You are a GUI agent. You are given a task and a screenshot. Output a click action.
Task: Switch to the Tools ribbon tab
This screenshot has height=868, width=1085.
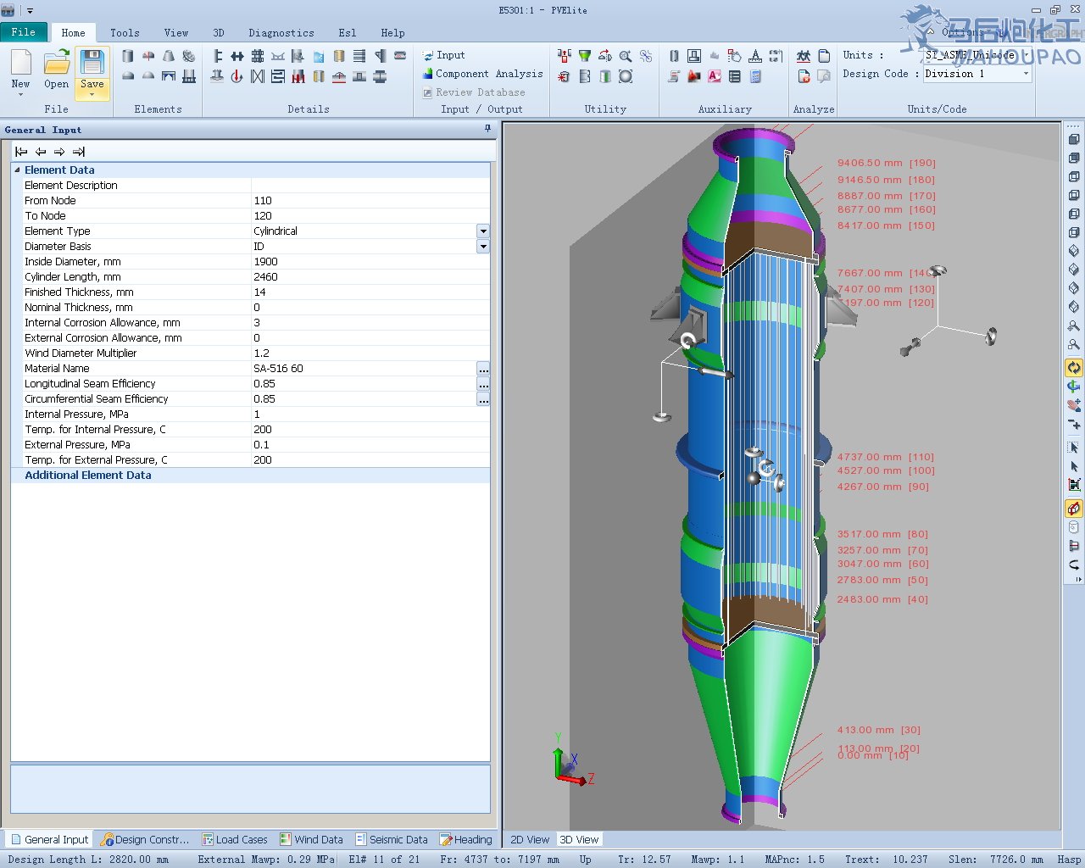pyautogui.click(x=125, y=33)
